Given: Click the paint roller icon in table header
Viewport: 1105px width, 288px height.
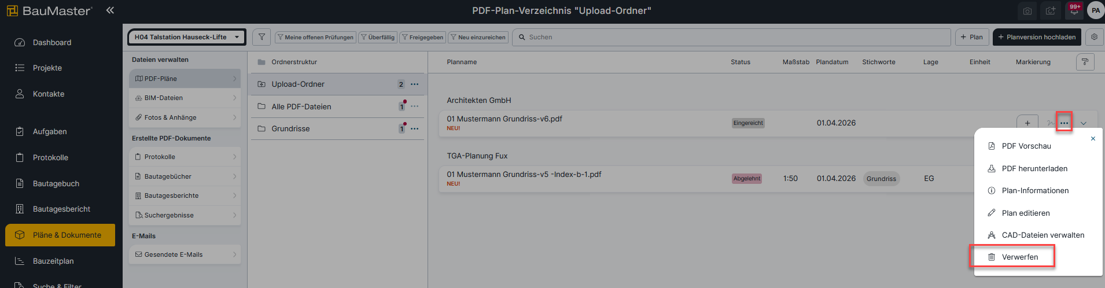Looking at the screenshot, I should 1085,62.
